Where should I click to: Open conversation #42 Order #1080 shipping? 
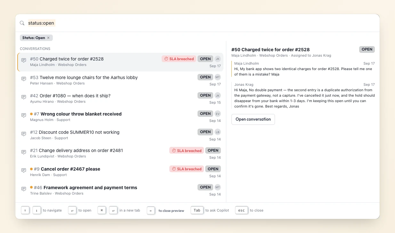point(120,98)
